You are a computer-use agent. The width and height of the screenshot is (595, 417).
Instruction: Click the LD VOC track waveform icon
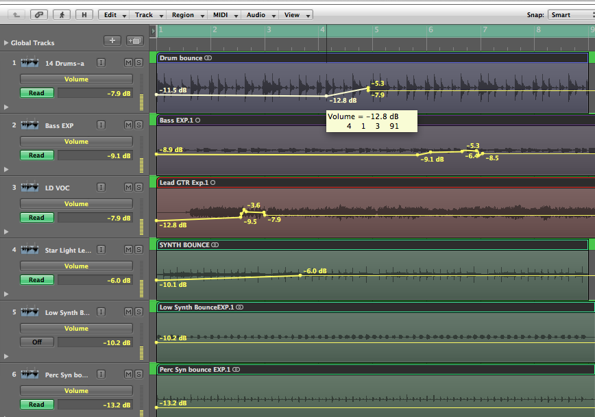29,187
